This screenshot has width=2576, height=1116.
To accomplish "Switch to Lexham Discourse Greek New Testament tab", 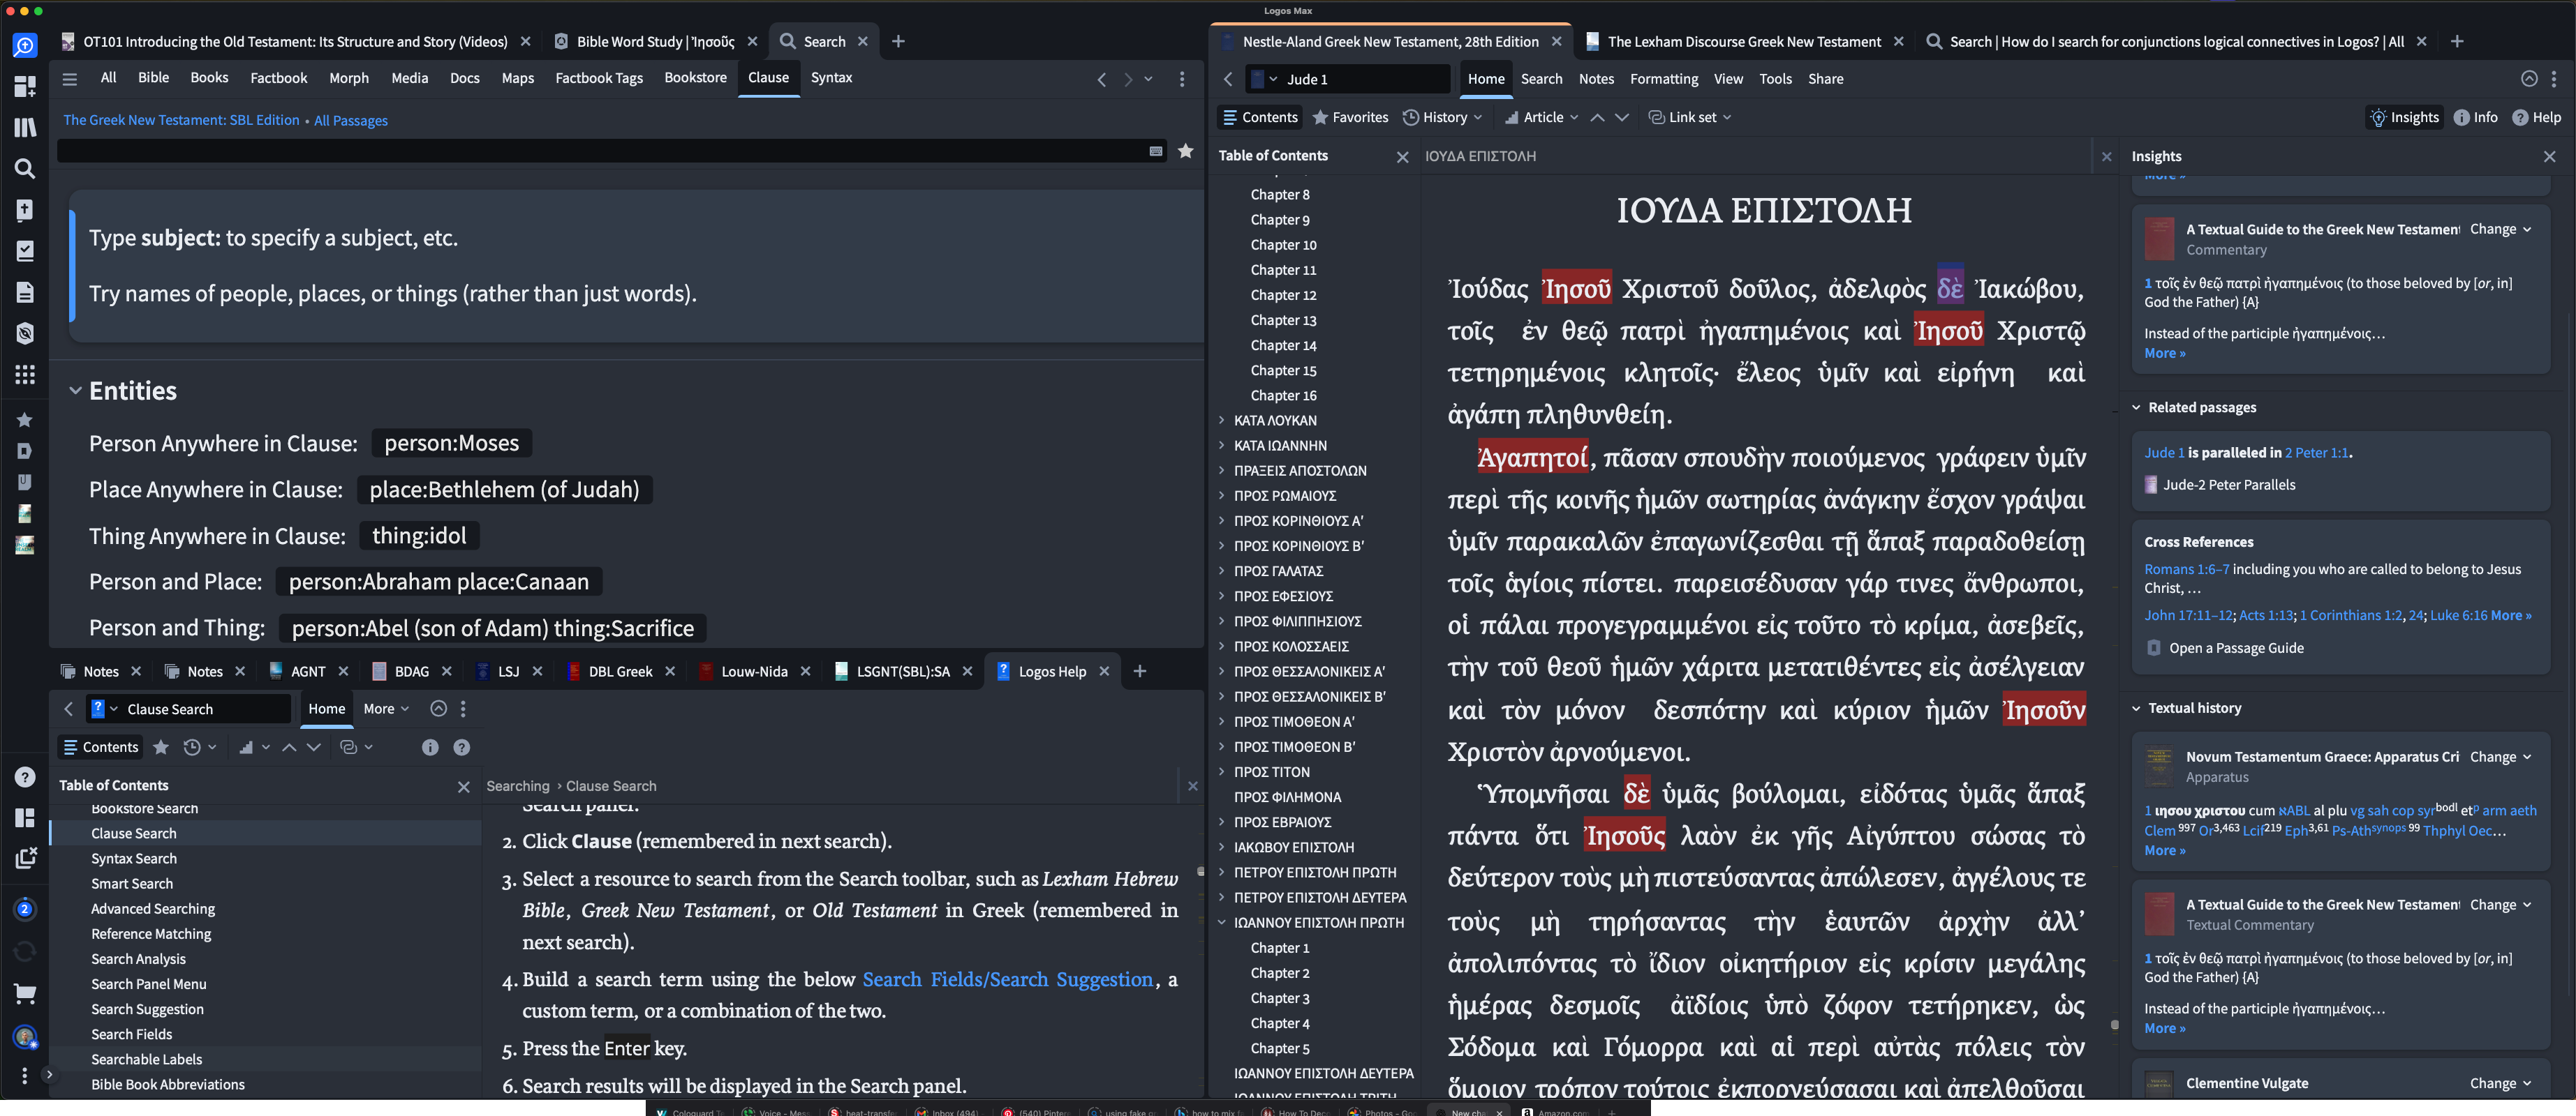I will coord(1743,41).
